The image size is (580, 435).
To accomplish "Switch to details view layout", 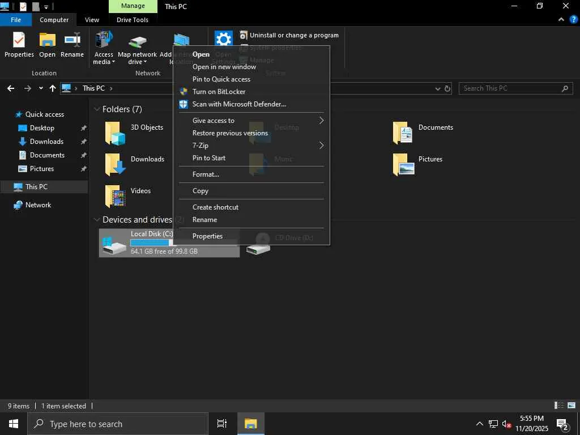I will coord(559,406).
